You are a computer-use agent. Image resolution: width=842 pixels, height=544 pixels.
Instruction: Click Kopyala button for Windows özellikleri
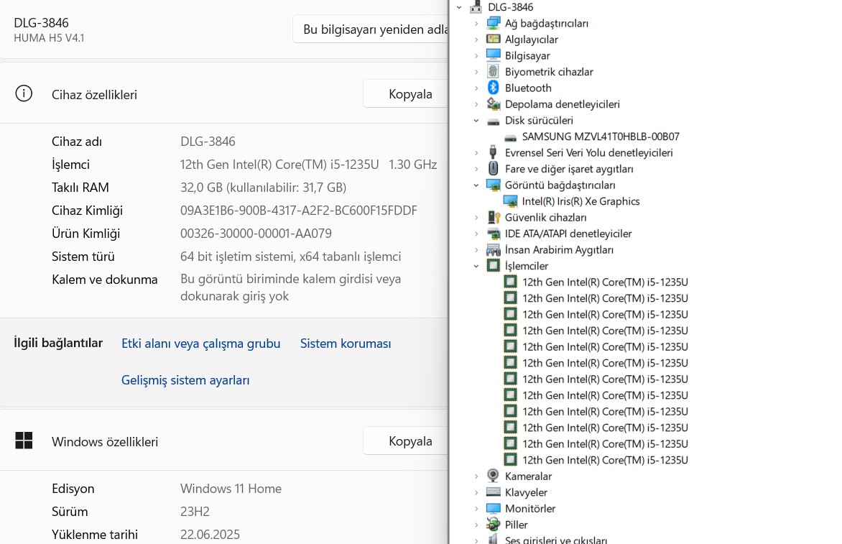pos(405,441)
